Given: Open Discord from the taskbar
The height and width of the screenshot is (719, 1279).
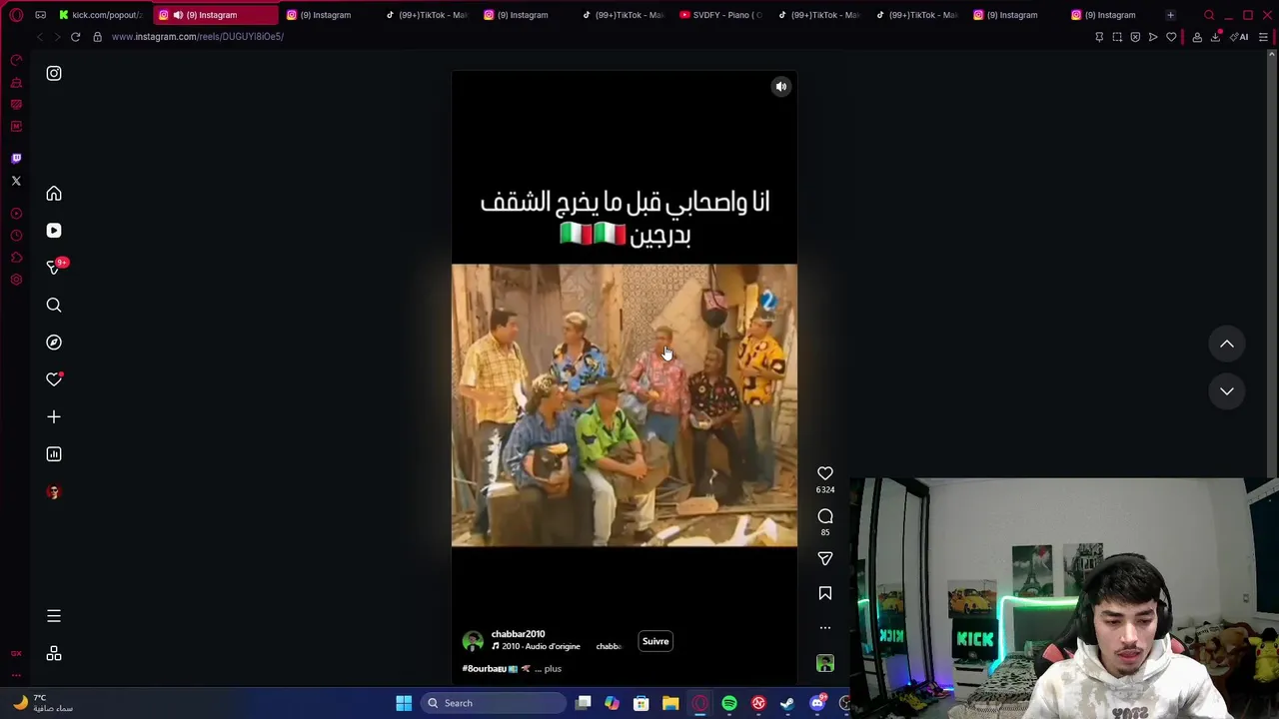Looking at the screenshot, I should click(817, 703).
